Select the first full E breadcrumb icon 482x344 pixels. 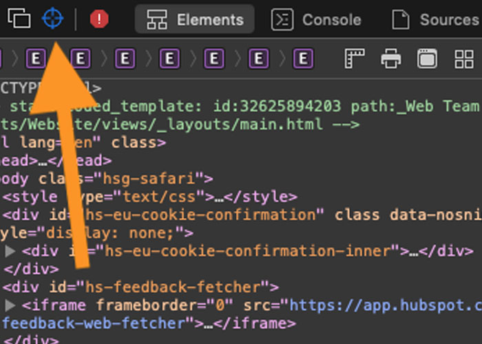[x=36, y=58]
